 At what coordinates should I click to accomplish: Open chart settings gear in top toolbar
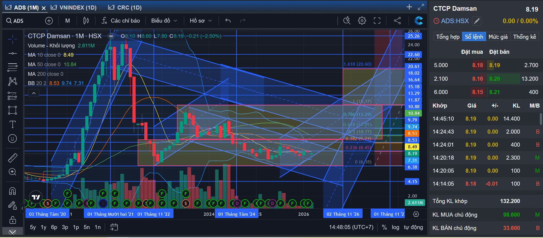362,21
